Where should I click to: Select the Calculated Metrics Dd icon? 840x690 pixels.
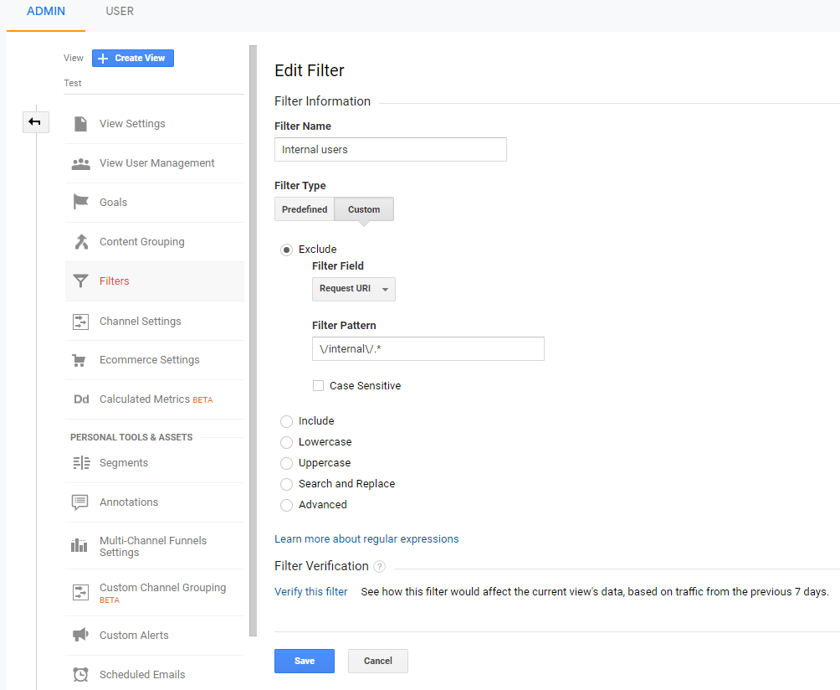[80, 399]
